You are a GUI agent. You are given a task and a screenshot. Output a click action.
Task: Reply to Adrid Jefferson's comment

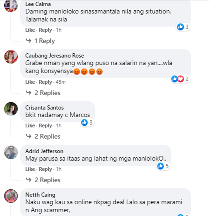pyautogui.click(x=45, y=169)
